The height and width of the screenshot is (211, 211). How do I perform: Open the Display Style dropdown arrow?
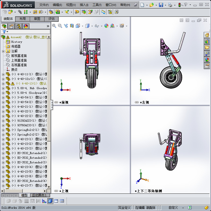pyautogui.click(x=92, y=26)
